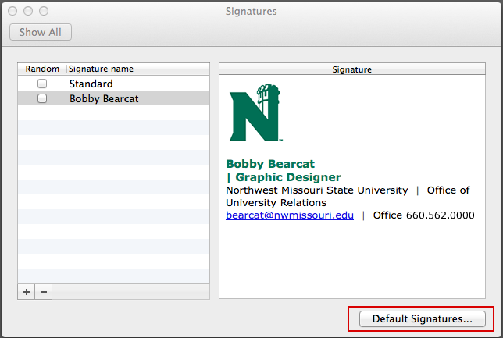This screenshot has height=338, width=503.
Task: Open the bearcat@nwmissouri.edu email link
Action: tap(290, 215)
